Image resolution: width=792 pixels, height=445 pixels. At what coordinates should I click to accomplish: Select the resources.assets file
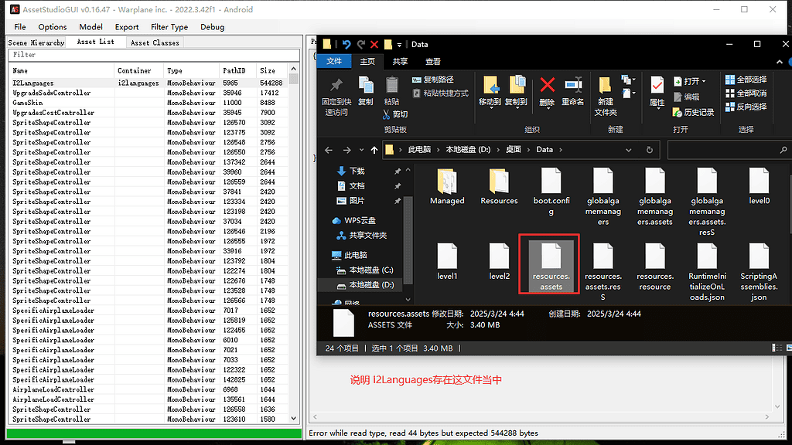tap(551, 266)
